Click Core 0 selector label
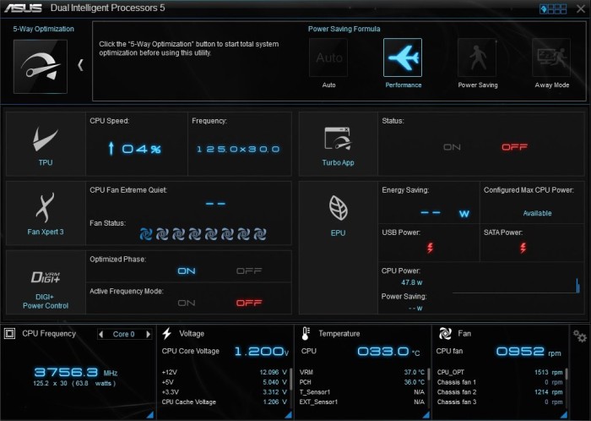This screenshot has height=421, width=591. click(x=123, y=334)
